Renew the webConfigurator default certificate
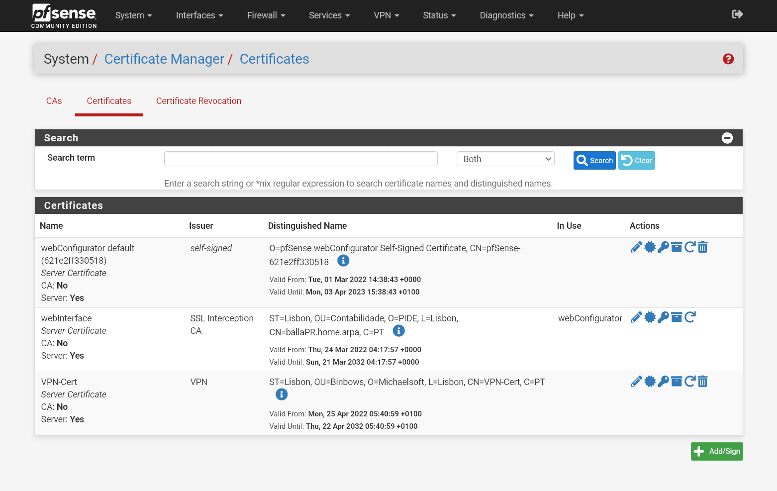Image resolution: width=777 pixels, height=491 pixels. pyautogui.click(x=690, y=247)
